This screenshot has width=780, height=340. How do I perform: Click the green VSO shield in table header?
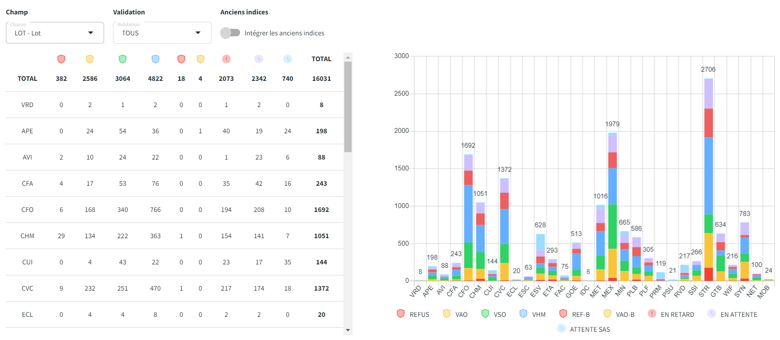pos(123,59)
